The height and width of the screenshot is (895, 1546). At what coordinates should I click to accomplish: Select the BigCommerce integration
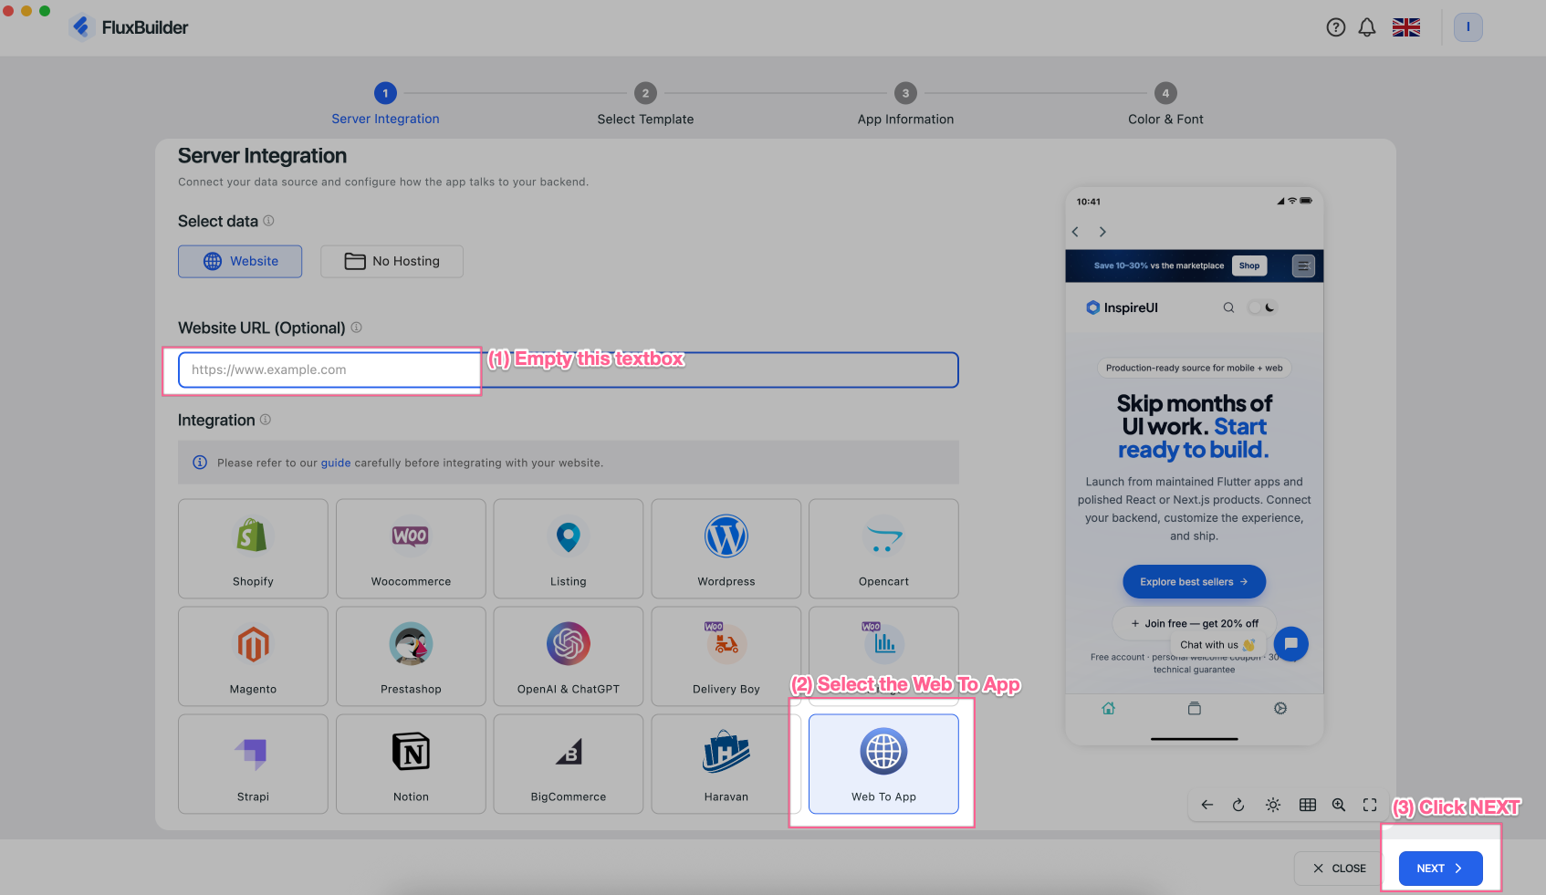(569, 764)
